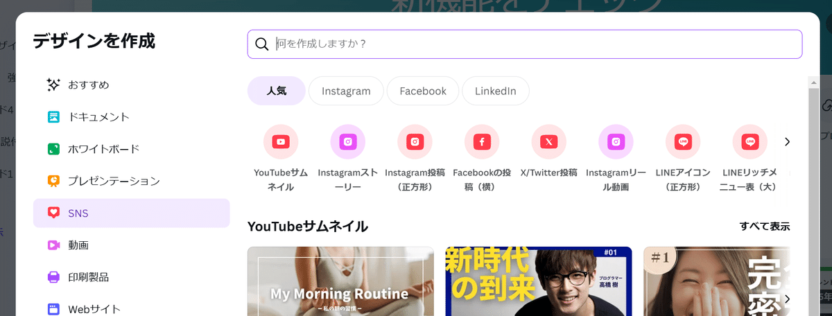Advance the YouTubeサムネイル templates right arrow

tap(787, 299)
